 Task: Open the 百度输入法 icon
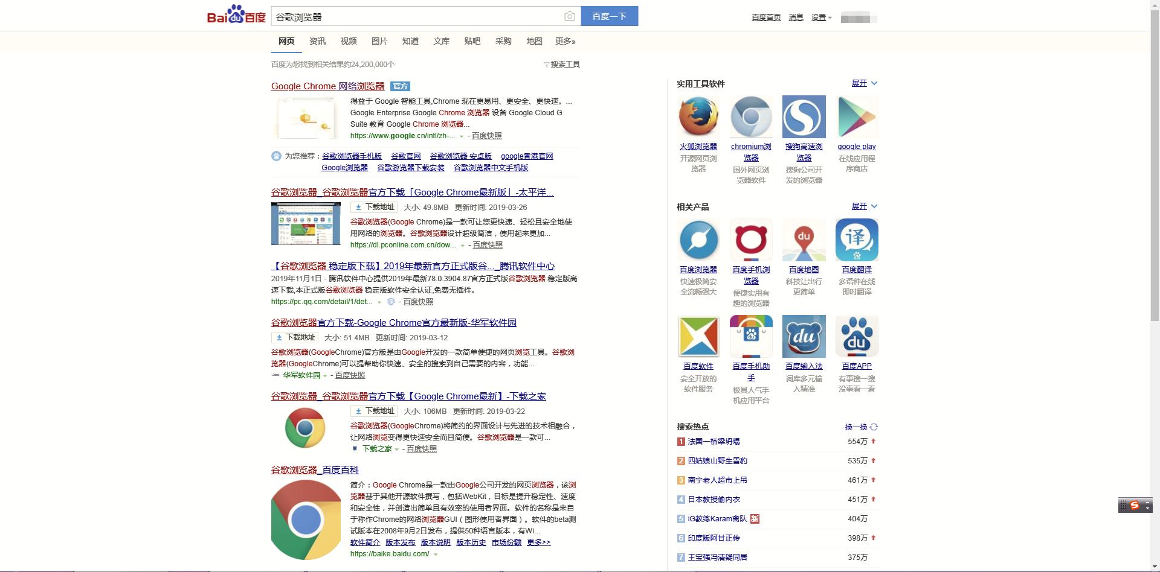pos(804,336)
